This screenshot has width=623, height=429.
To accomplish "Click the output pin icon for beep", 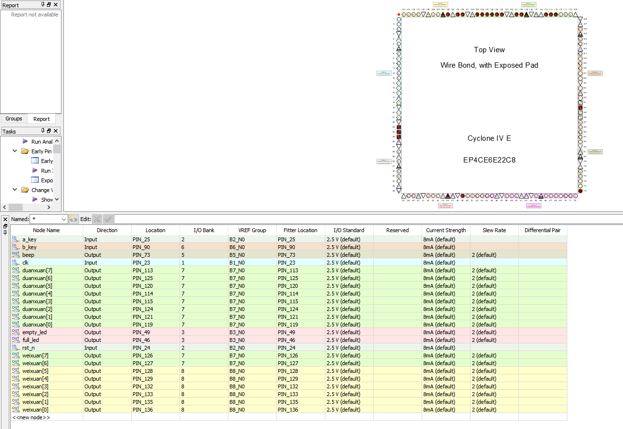I will (15, 254).
